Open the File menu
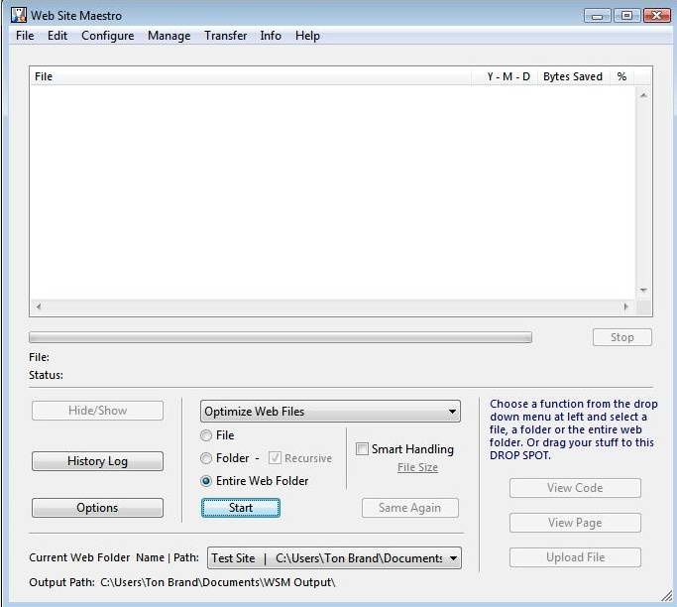The image size is (677, 607). [25, 36]
